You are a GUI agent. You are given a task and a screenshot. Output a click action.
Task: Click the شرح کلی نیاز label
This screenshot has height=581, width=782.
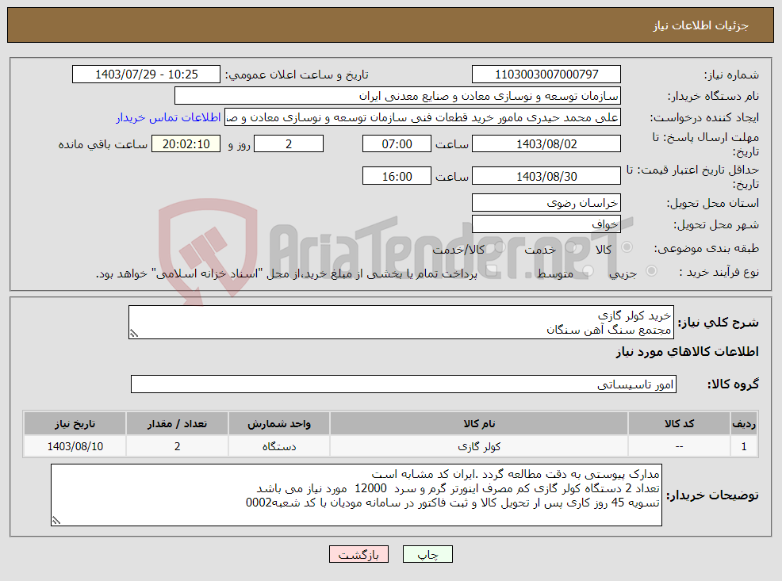pyautogui.click(x=718, y=323)
